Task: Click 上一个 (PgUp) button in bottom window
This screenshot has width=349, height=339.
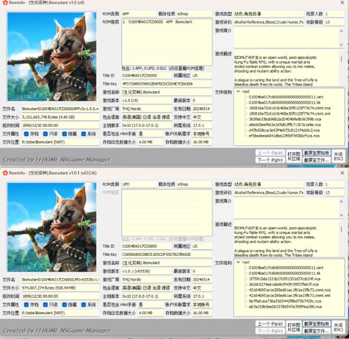Action: click(270, 324)
